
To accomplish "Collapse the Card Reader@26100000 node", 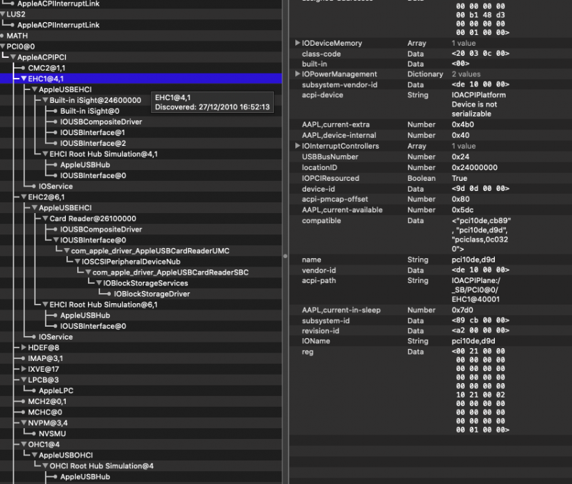I will pos(45,219).
